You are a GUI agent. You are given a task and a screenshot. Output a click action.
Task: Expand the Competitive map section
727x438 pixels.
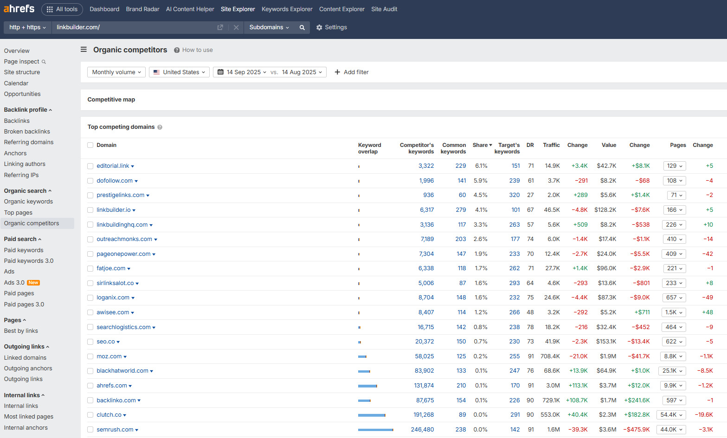[x=111, y=100]
